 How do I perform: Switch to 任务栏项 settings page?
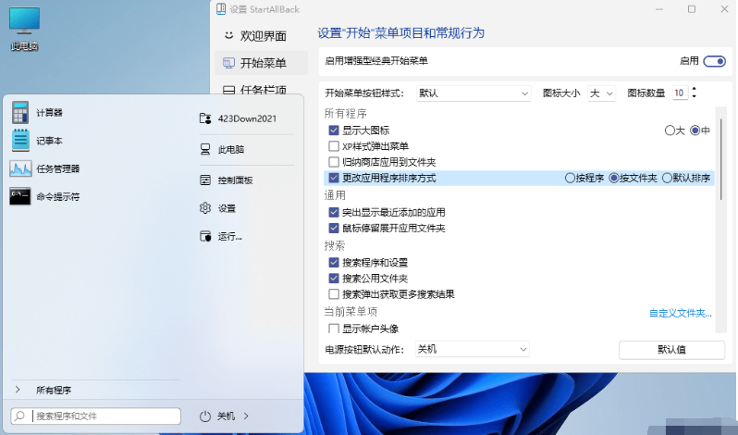[x=261, y=89]
